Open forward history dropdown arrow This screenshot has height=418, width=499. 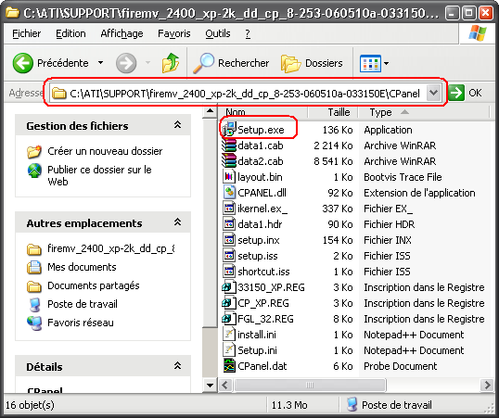pos(147,63)
